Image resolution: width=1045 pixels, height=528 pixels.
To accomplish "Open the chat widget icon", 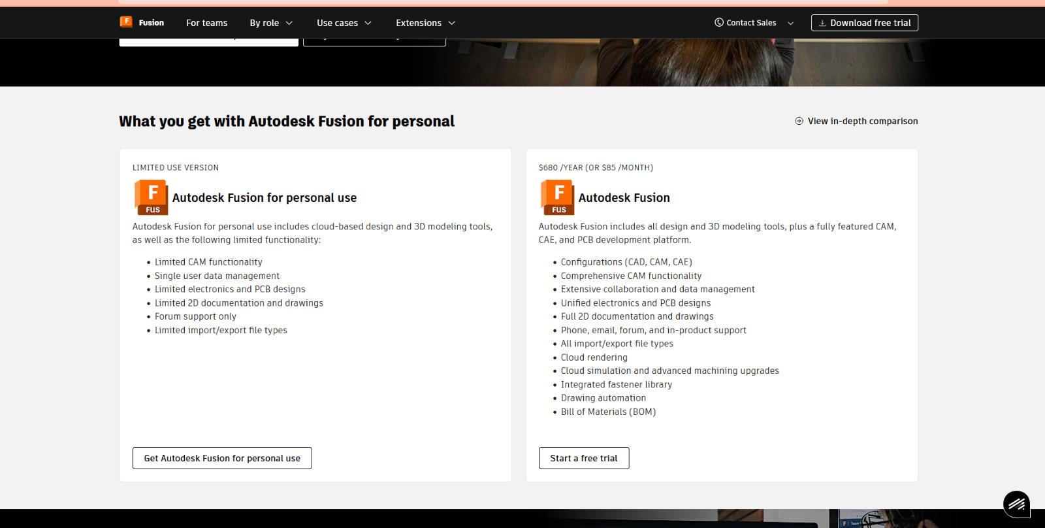I will tap(1016, 504).
